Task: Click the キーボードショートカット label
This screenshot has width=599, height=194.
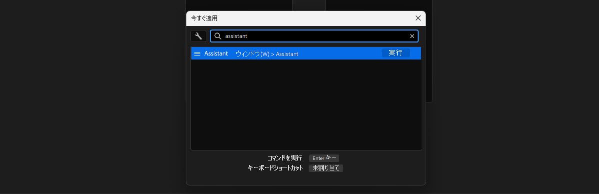Action: point(275,168)
